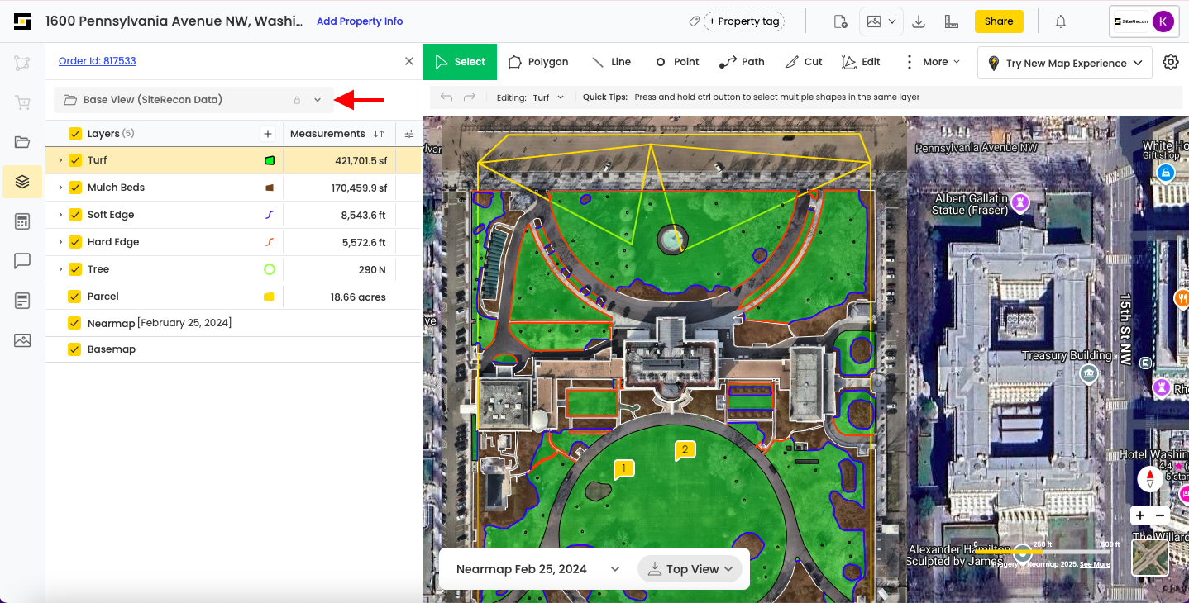Toggle the all Layers checkbox

click(75, 134)
